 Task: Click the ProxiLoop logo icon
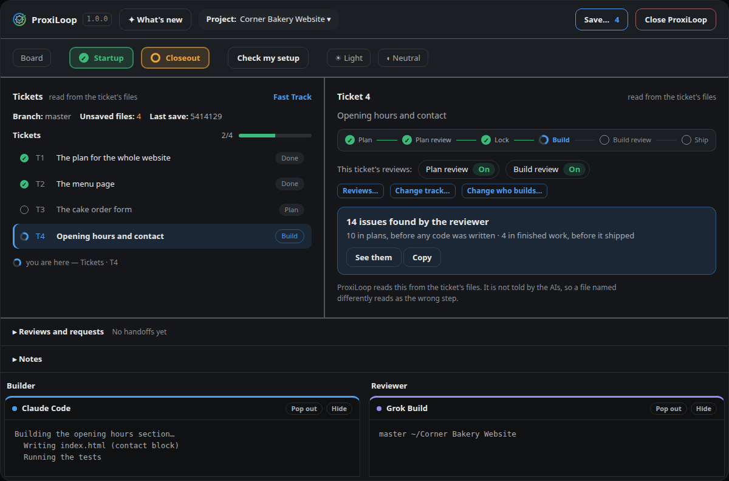click(x=19, y=19)
